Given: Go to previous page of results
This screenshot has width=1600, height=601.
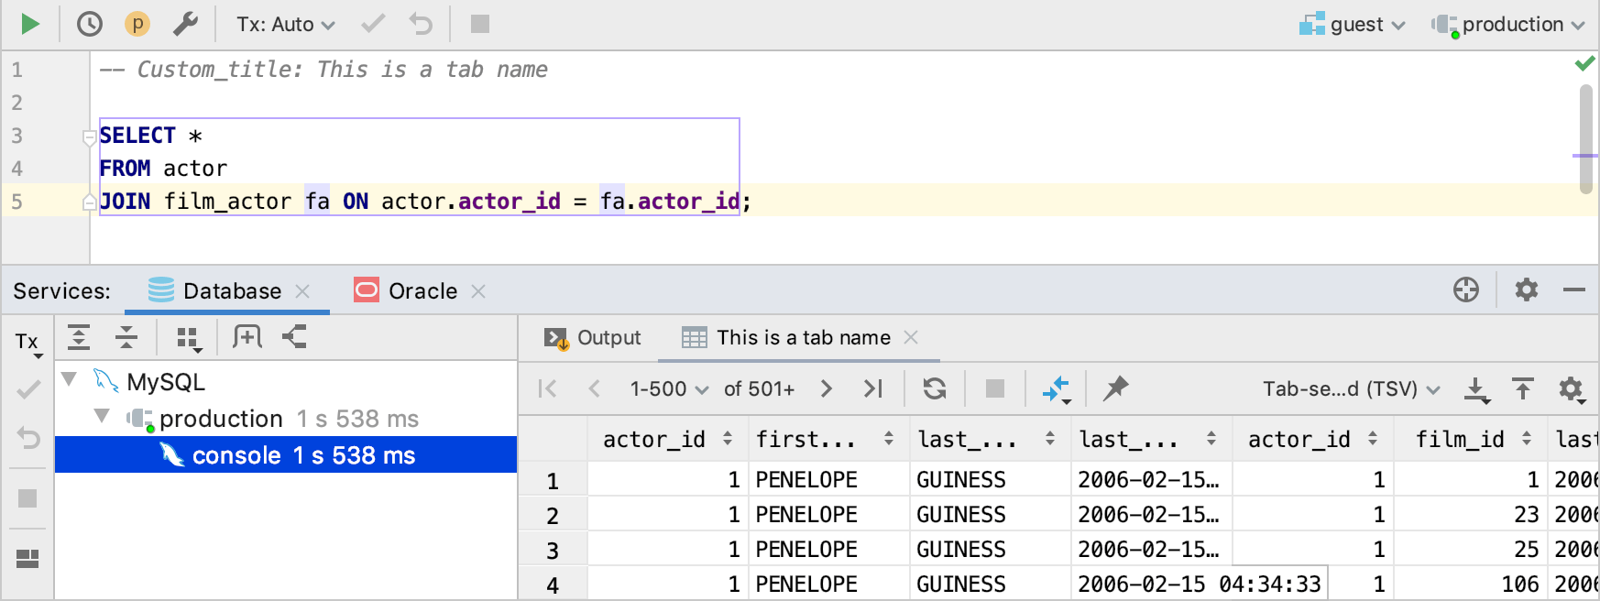Looking at the screenshot, I should coord(594,388).
